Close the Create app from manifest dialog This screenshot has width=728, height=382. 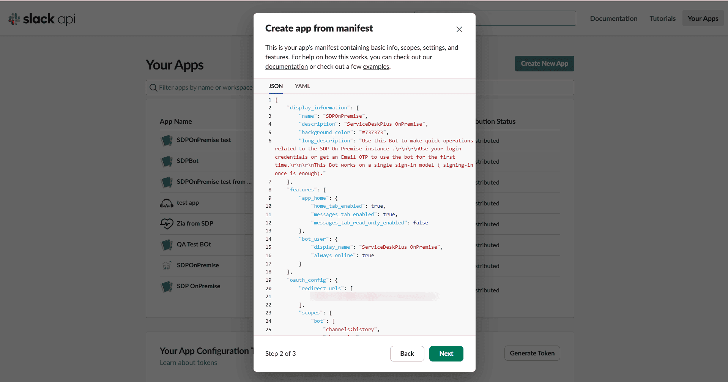point(459,29)
